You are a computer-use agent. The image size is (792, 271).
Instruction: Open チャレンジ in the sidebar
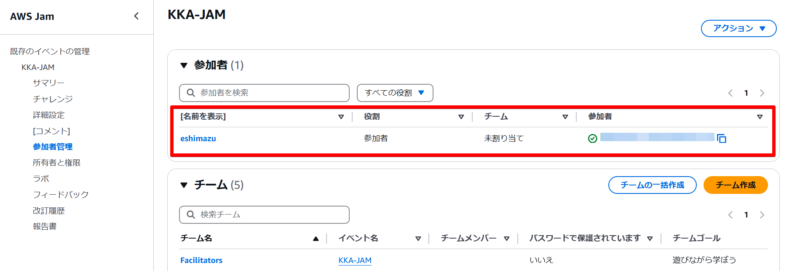(53, 99)
